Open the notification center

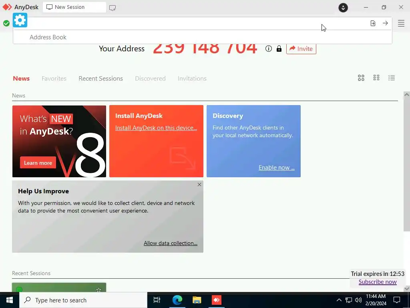click(x=397, y=300)
